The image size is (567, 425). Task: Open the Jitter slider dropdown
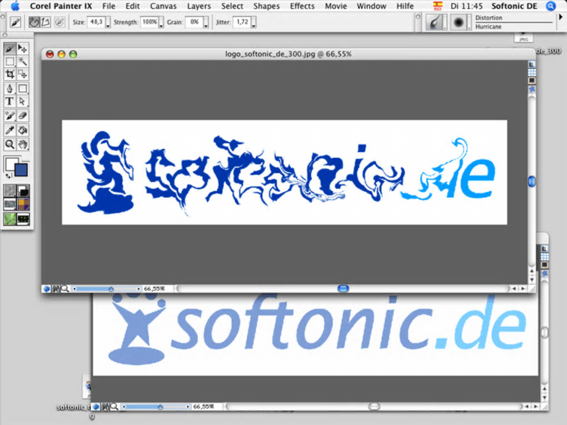point(253,23)
